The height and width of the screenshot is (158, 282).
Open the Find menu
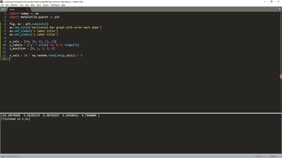pyautogui.click(x=22, y=5)
